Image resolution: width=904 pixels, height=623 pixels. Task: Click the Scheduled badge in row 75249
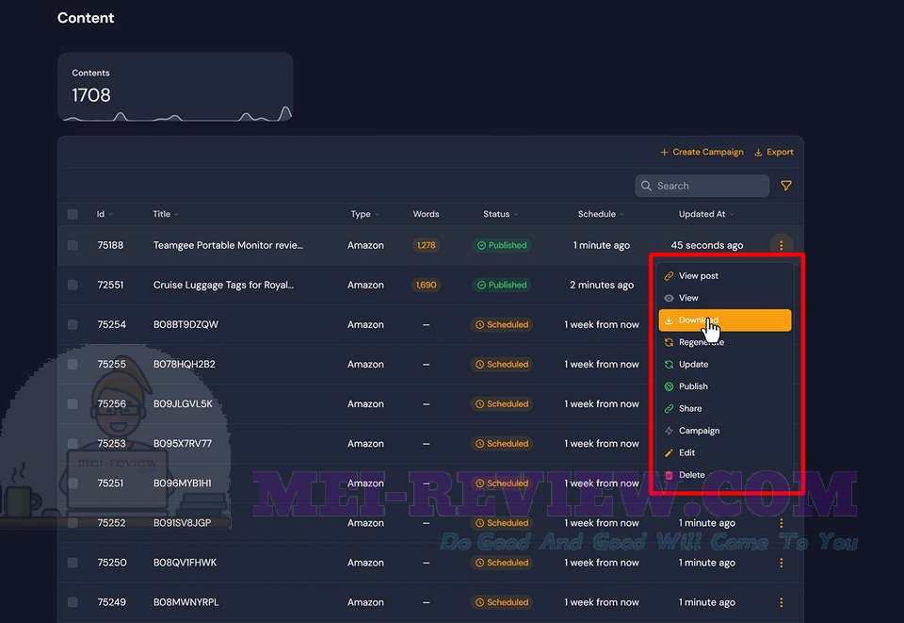coord(502,602)
